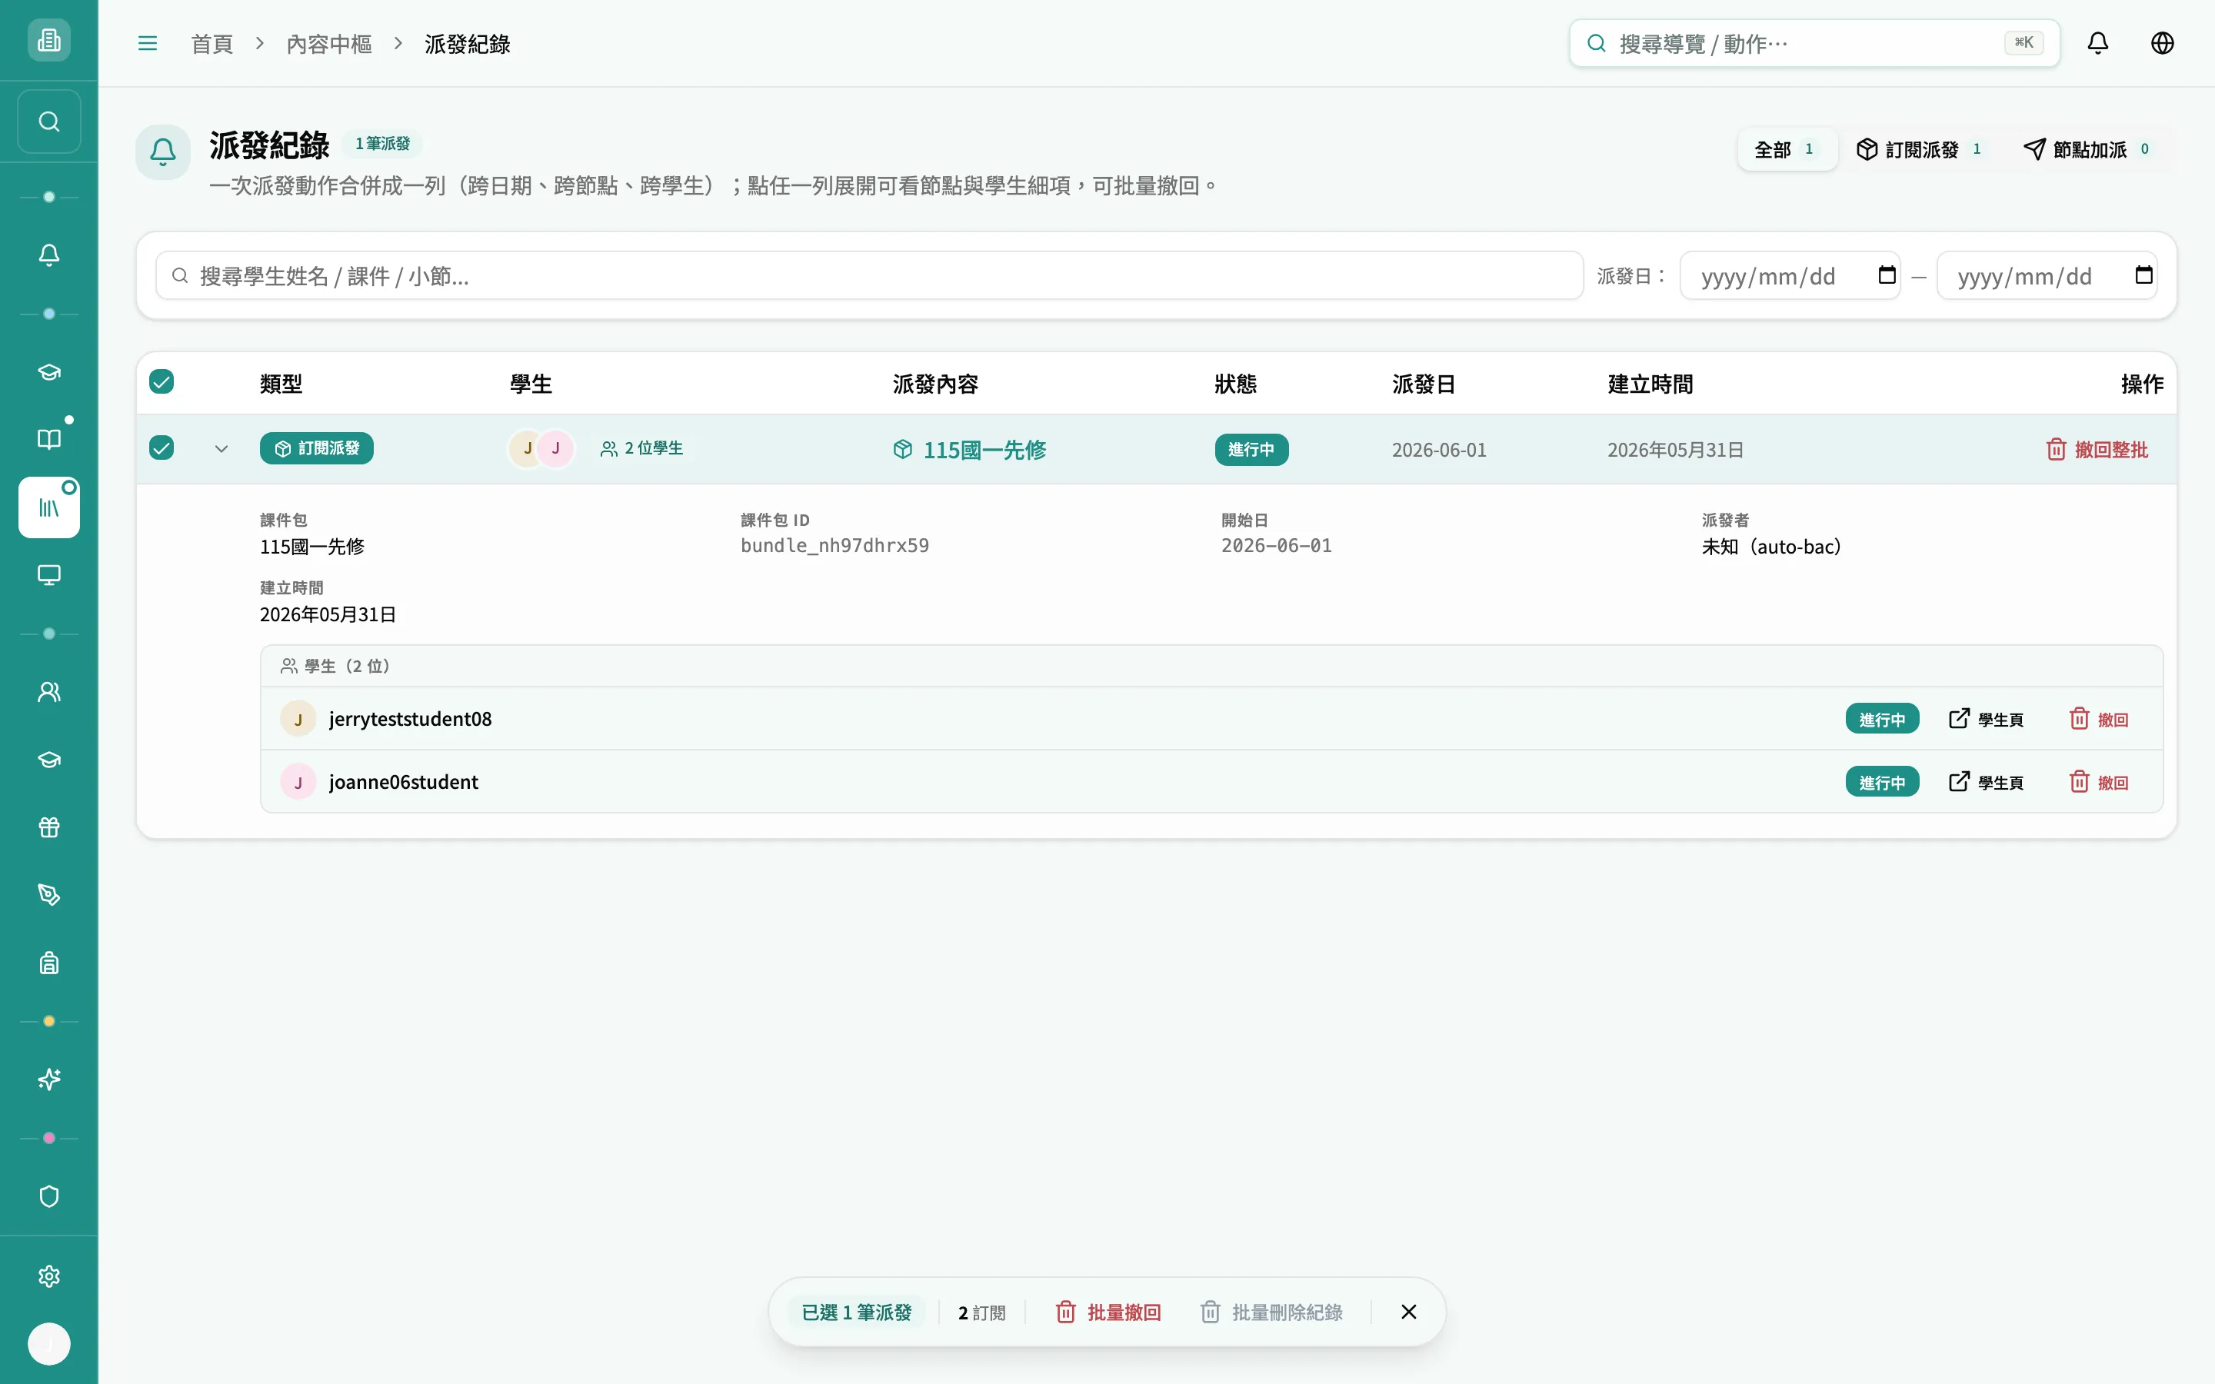
Task: Click 撤回 for joanne06student
Action: [x=2100, y=783]
